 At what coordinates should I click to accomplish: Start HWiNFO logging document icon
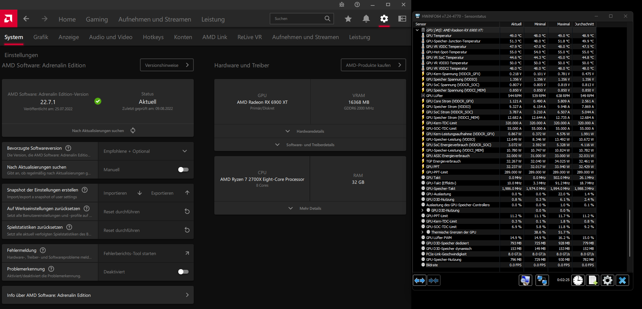[593, 280]
